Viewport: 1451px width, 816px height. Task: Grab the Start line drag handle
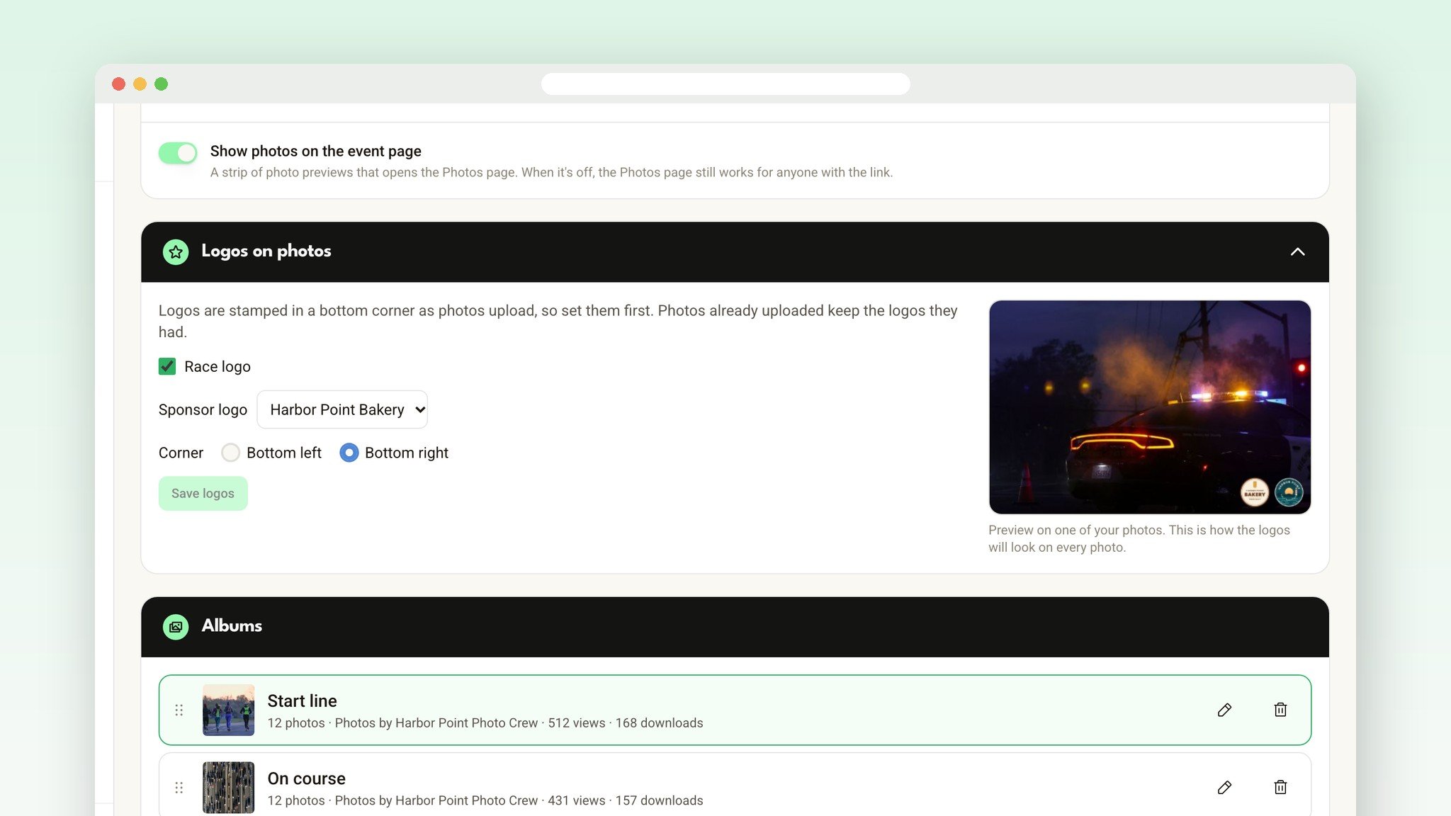coord(179,710)
